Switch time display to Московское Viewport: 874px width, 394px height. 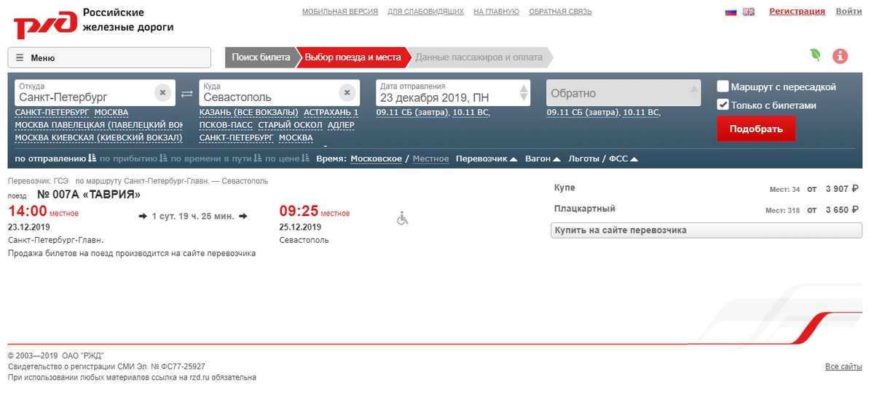(x=377, y=158)
